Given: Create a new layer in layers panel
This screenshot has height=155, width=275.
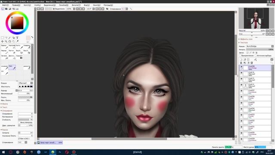Looking at the screenshot, I should click(x=241, y=60).
